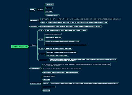Select the (1)劳动权 node under branch 6
The image size is (132, 95).
[x=49, y=76]
